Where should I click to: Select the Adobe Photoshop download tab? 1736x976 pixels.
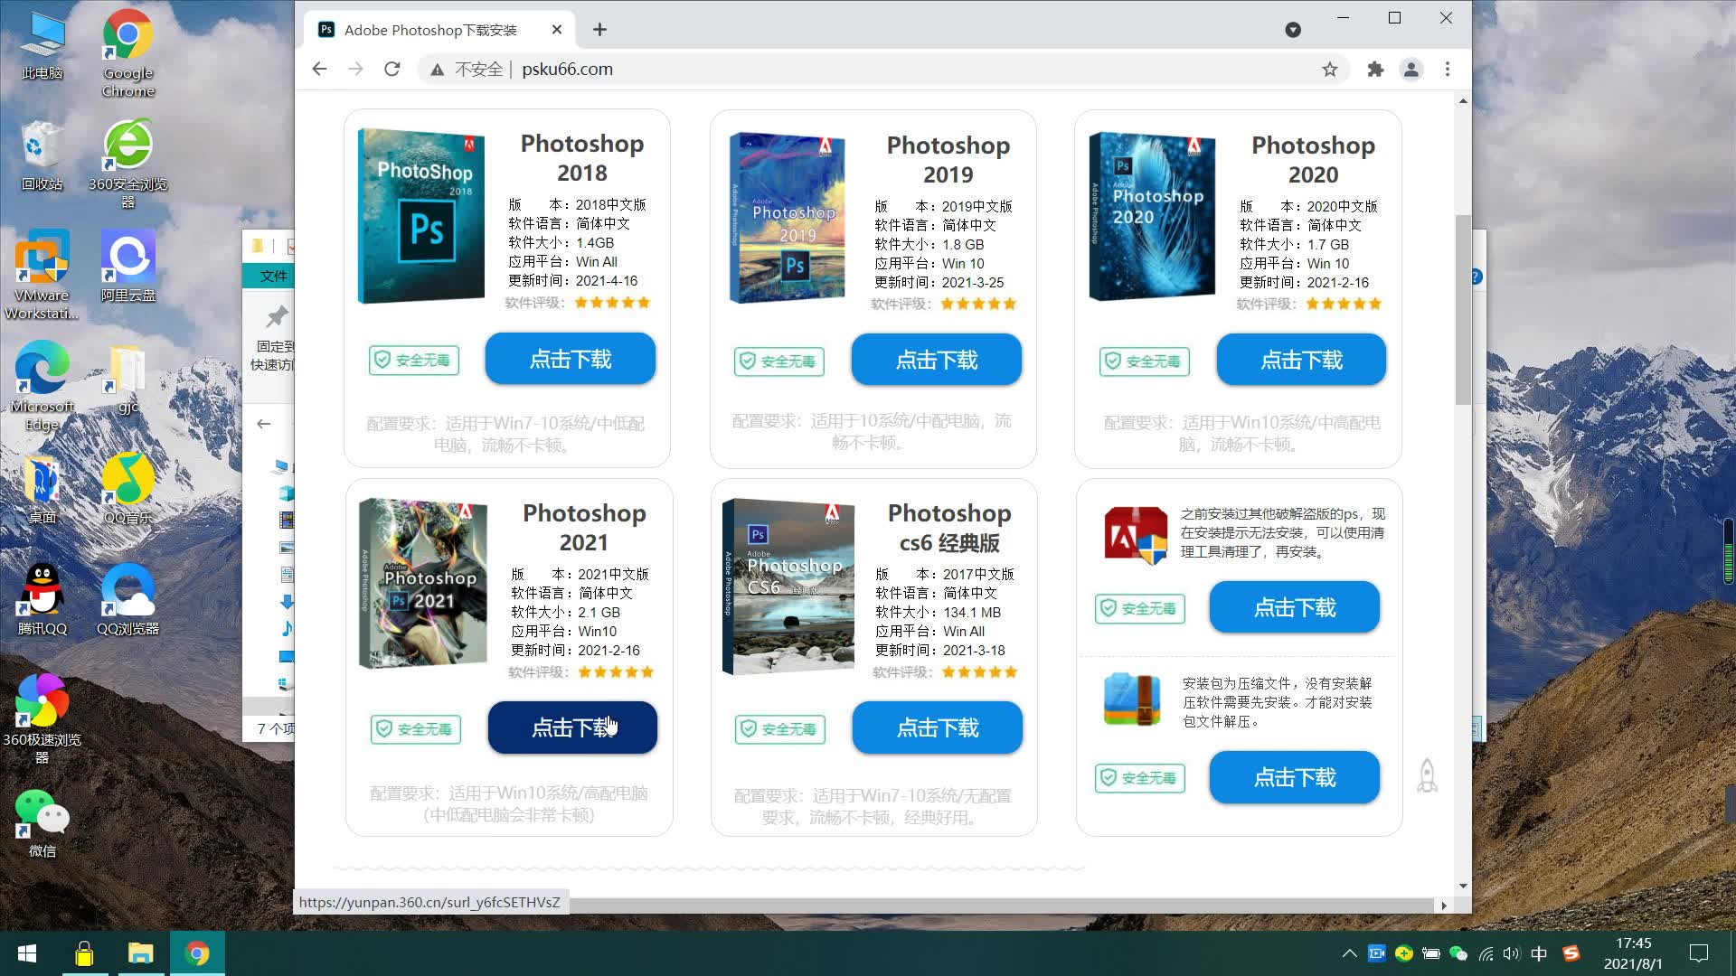pyautogui.click(x=439, y=30)
